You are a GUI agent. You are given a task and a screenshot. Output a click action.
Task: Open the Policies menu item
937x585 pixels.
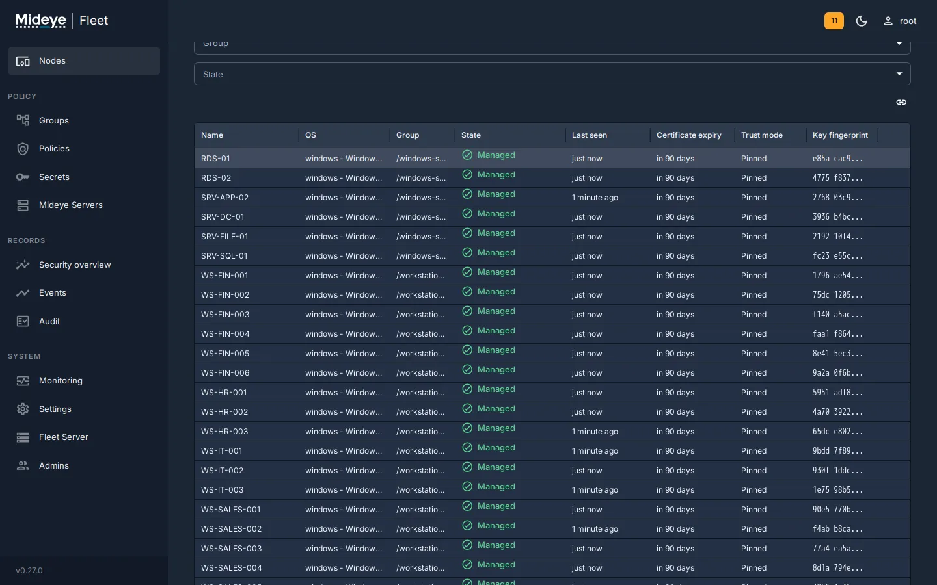pyautogui.click(x=84, y=149)
